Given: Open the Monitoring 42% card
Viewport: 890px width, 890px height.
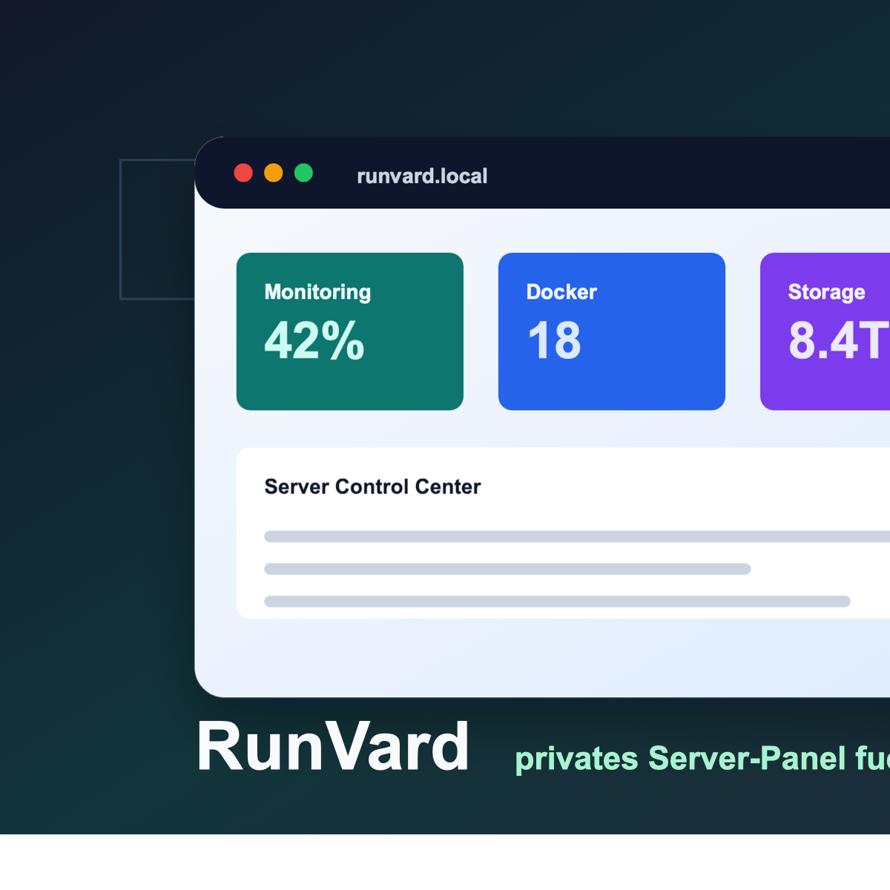Looking at the screenshot, I should click(x=350, y=332).
